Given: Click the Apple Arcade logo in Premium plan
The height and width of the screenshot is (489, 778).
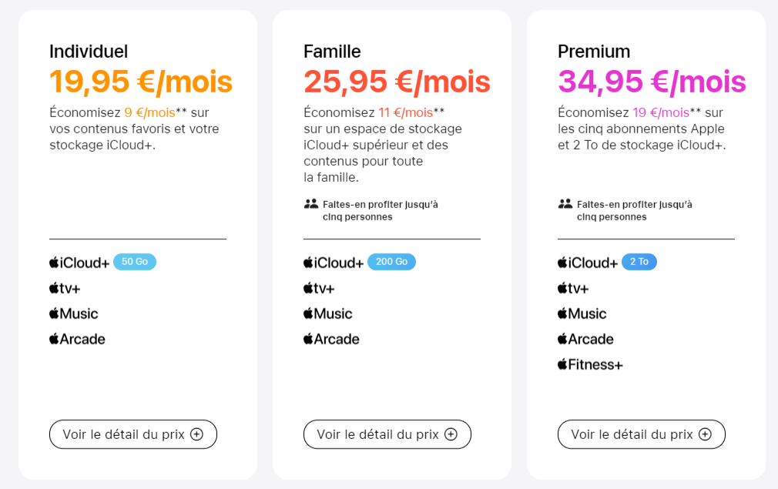Looking at the screenshot, I should tap(585, 340).
